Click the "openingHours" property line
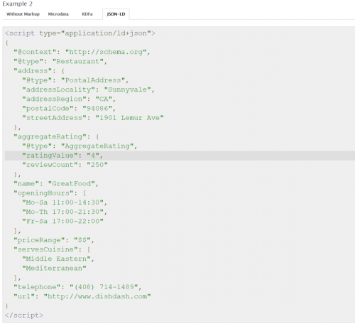Viewport: 355px width, 324px height. [x=50, y=193]
